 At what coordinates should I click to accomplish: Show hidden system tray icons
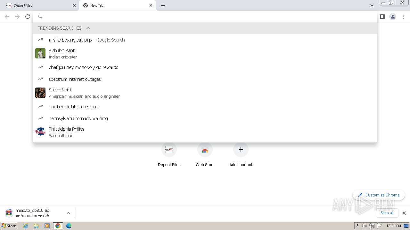coord(357,226)
